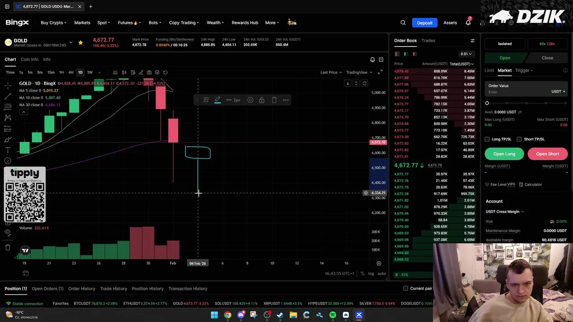Show both bids and asks in the order book
This screenshot has width=573, height=322.
397,54
